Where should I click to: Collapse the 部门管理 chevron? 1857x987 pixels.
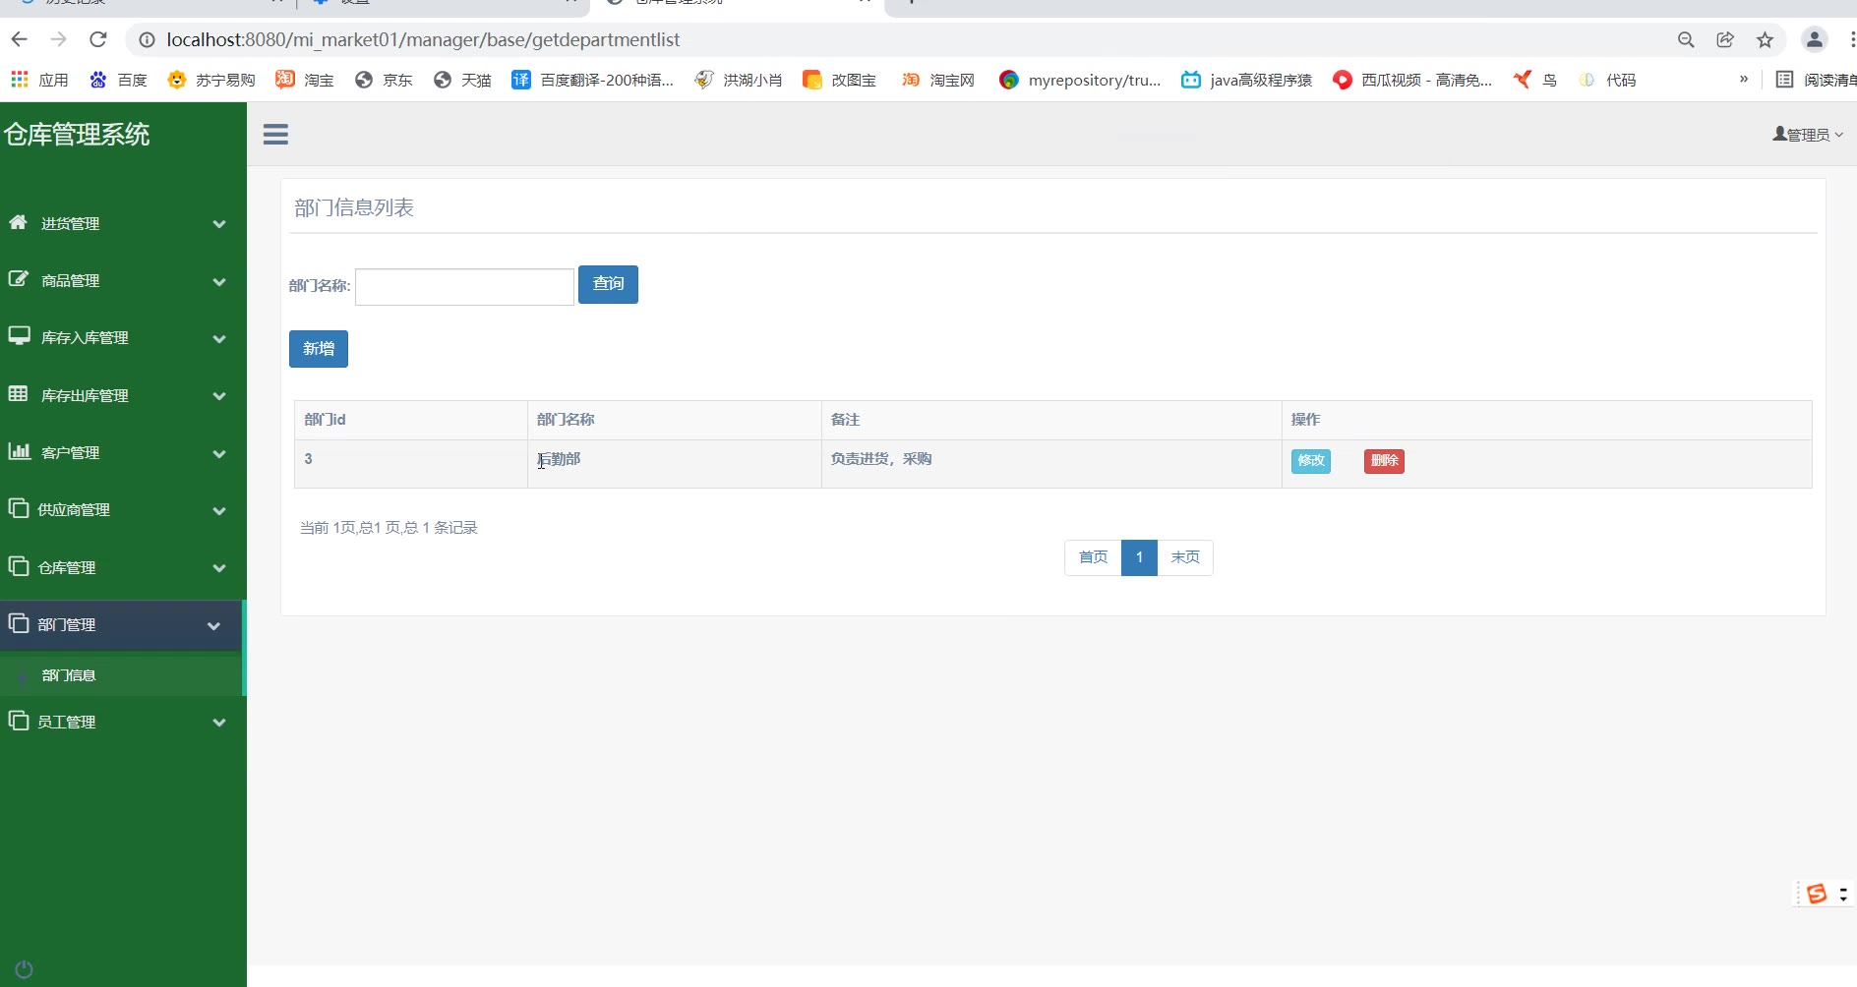pos(213,625)
